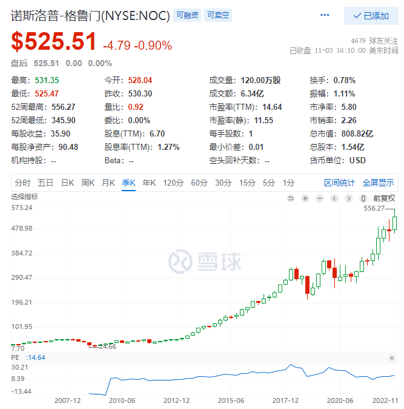Click the 2022-11 date axis label
This screenshot has width=404, height=409.
[385, 401]
